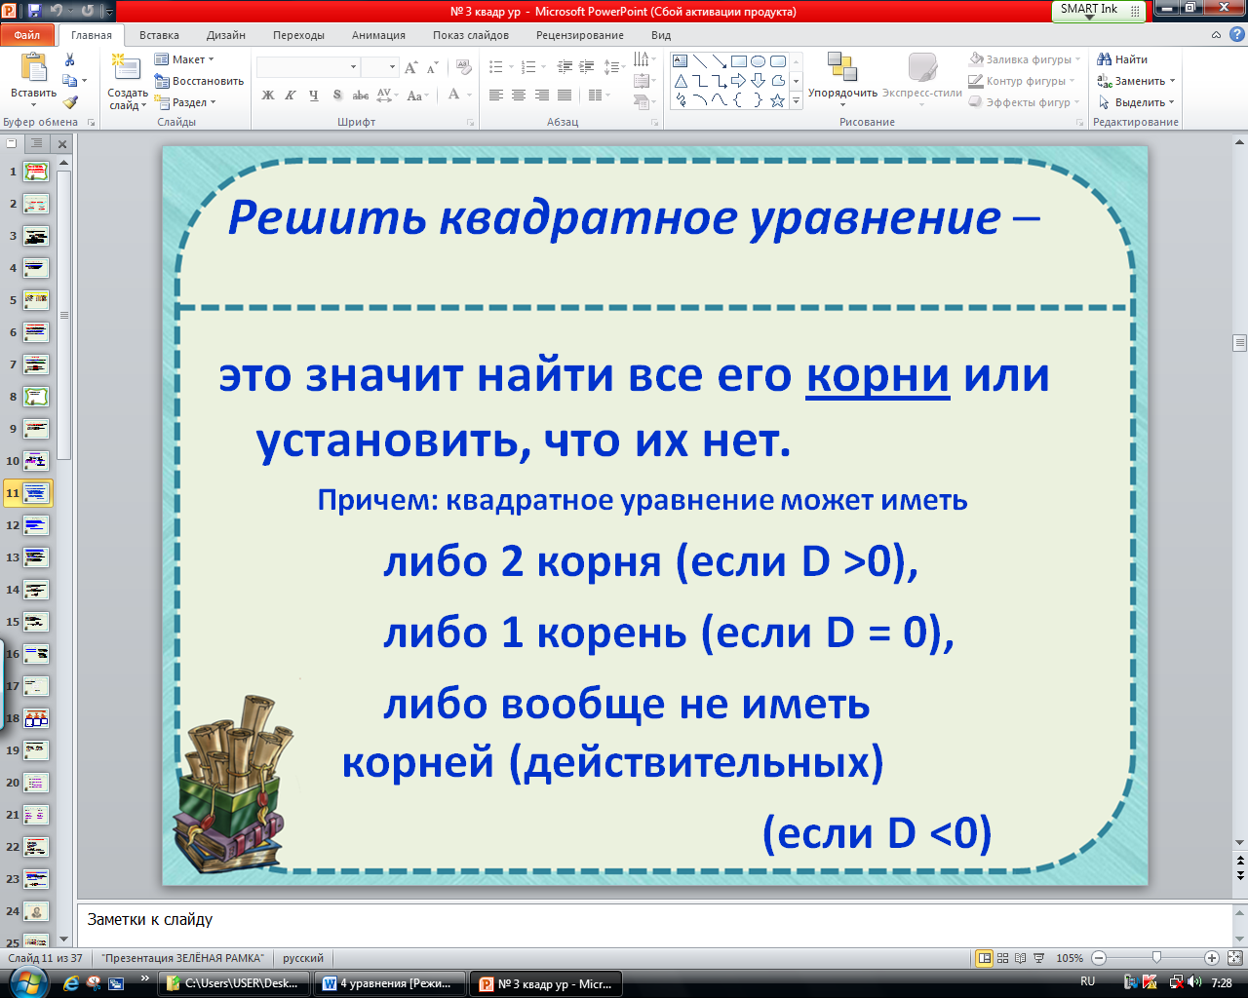Switch to the Показ слайдов tab
The height and width of the screenshot is (998, 1248).
click(x=471, y=35)
